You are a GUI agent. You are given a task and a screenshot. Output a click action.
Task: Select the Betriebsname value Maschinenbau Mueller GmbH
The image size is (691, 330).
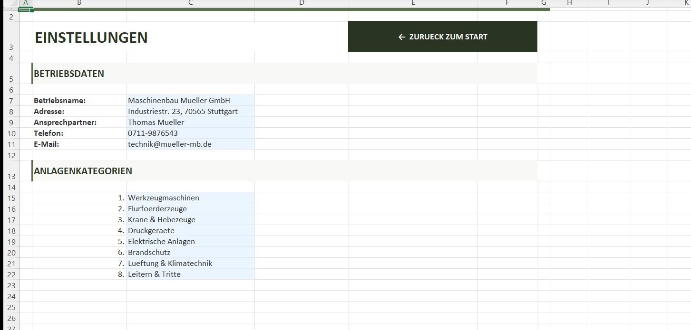(x=190, y=100)
